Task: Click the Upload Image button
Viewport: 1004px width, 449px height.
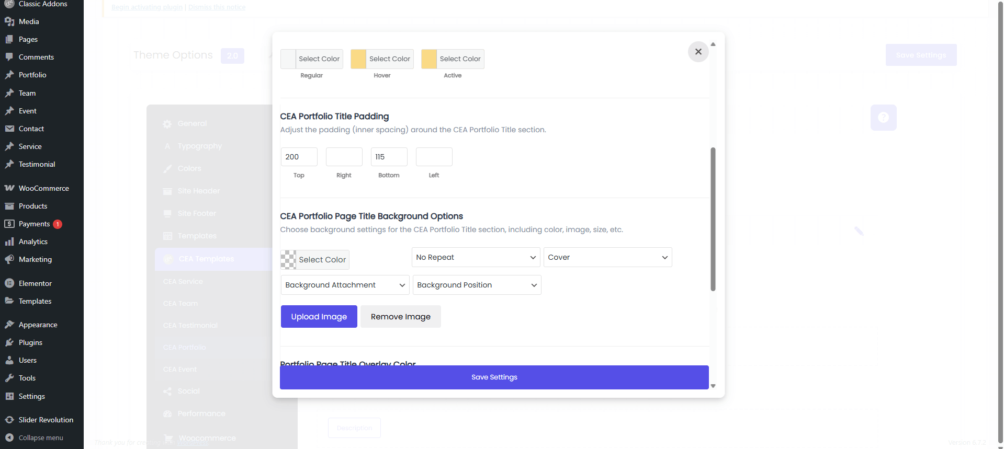Action: click(319, 317)
